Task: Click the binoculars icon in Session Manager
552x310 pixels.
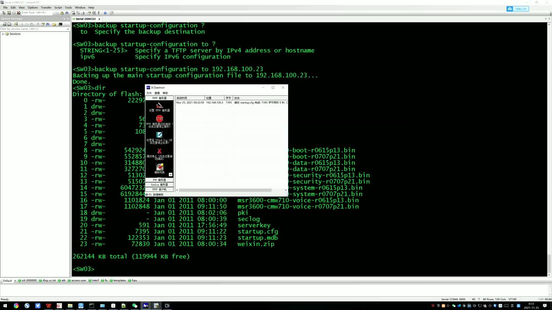Action: 48,24
